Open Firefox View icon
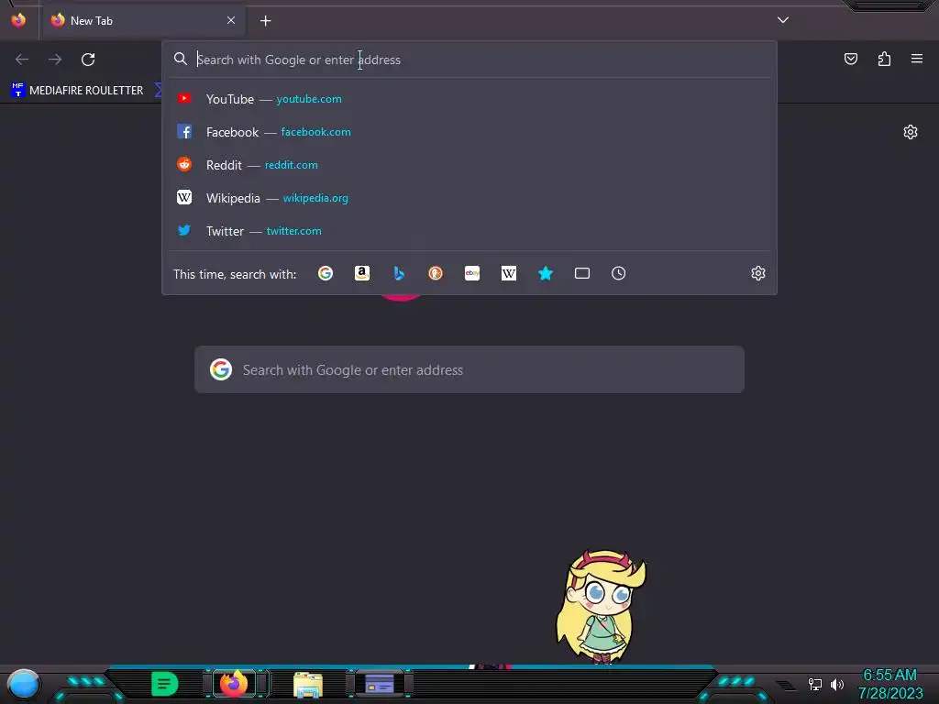 (x=18, y=20)
